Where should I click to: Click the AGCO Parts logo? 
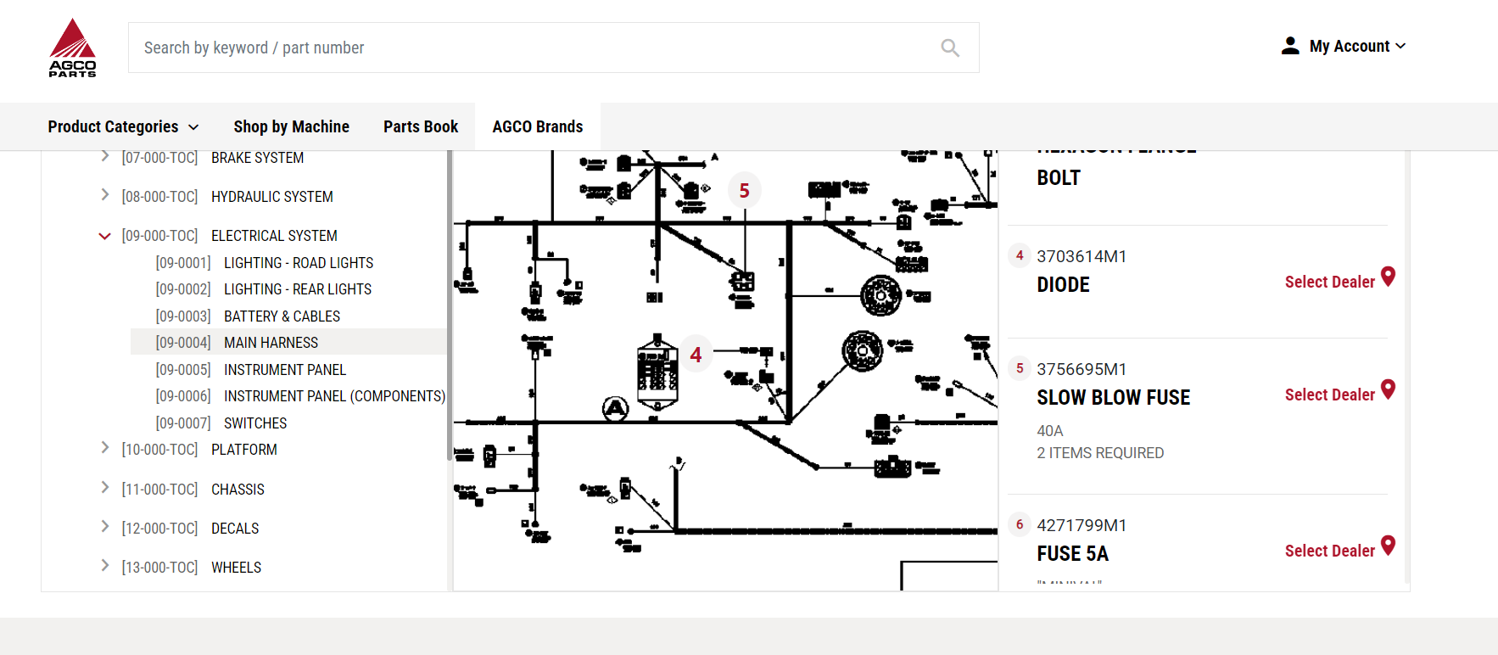tap(72, 48)
